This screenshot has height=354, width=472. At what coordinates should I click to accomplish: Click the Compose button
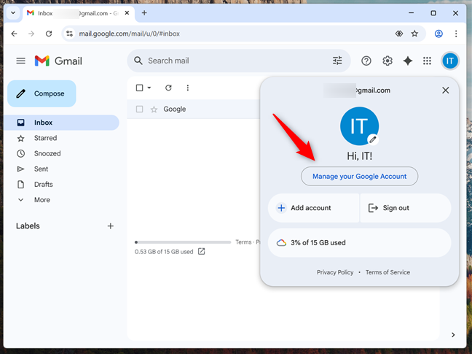pos(42,93)
